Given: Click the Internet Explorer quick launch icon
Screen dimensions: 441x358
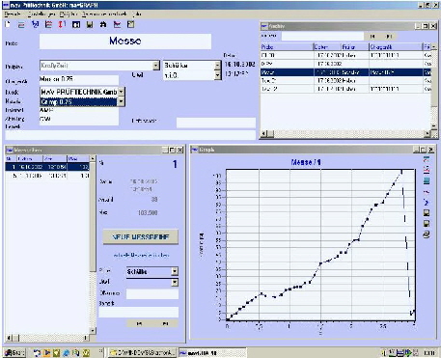Looking at the screenshot, I should 66,353.
